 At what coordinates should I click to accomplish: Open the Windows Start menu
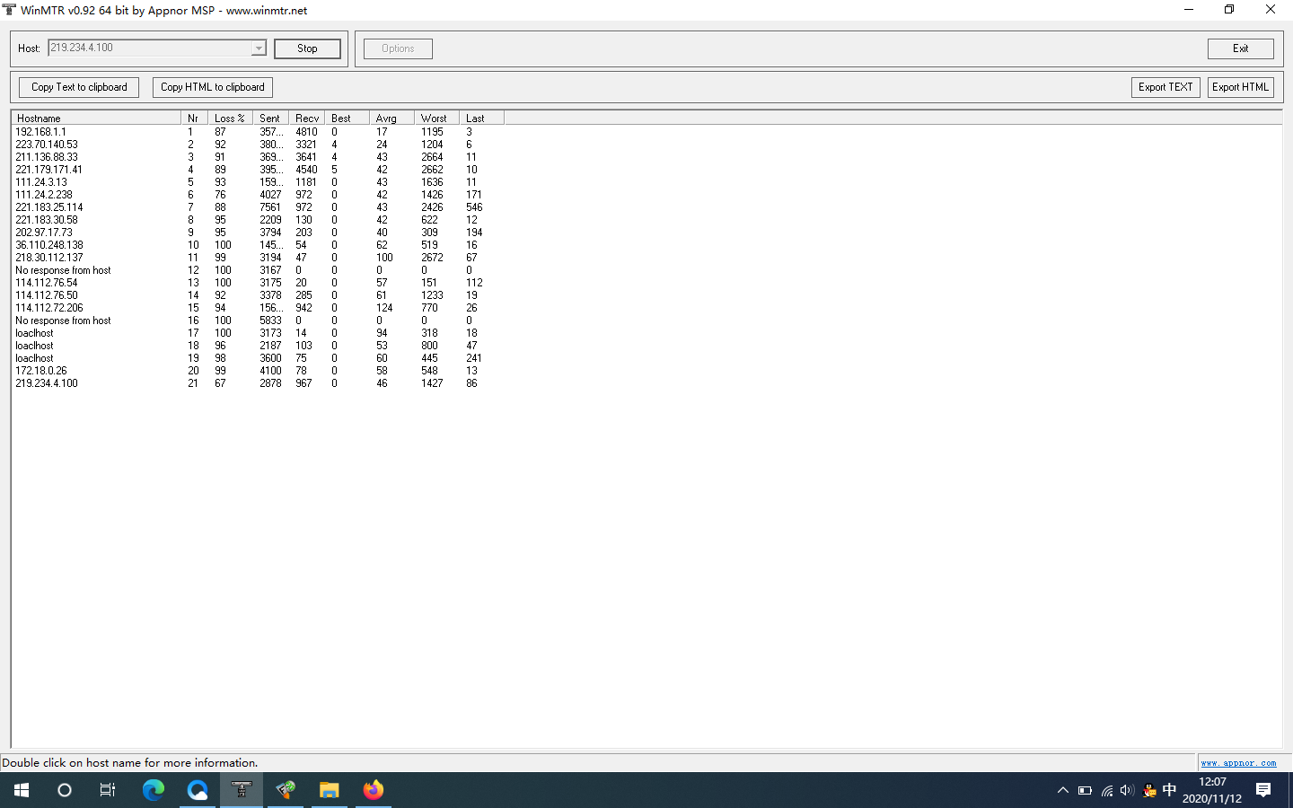tap(22, 790)
